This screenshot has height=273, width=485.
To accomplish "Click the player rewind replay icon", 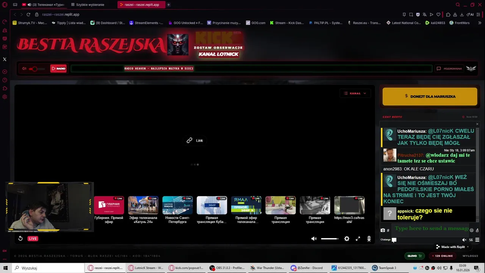I will tap(20, 238).
